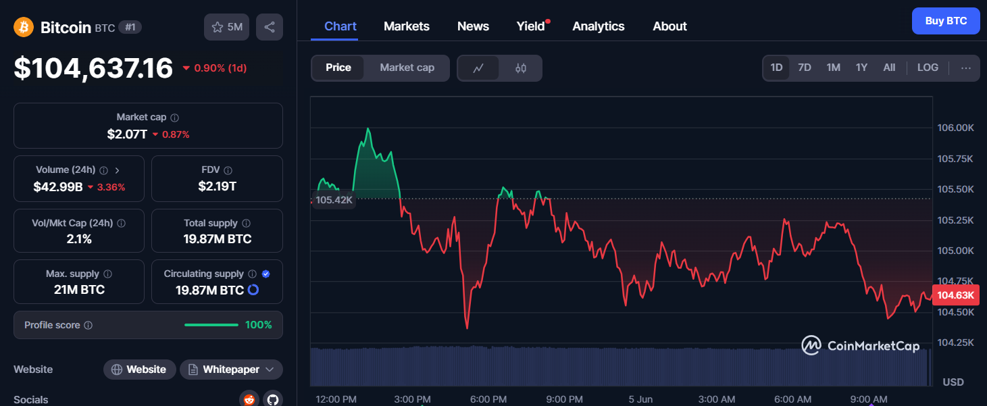The height and width of the screenshot is (406, 987).
Task: Click info icon beside Vol/Mkt Cap (24h)
Action: [122, 223]
